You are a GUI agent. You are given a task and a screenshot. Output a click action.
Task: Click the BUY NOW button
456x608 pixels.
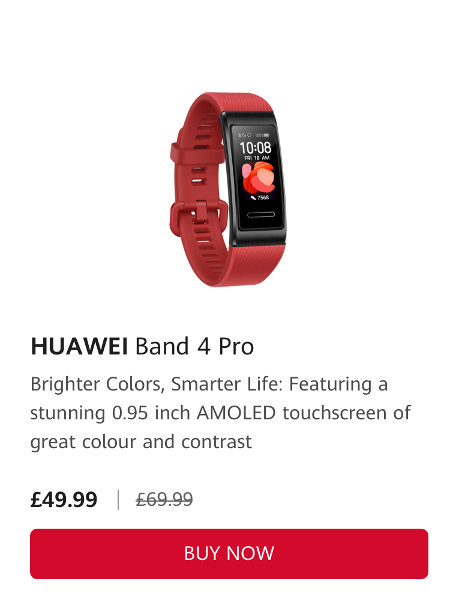[x=229, y=553]
